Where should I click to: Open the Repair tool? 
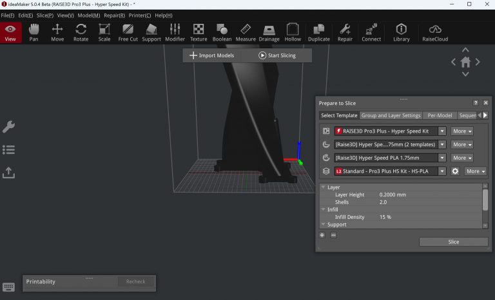pos(345,32)
